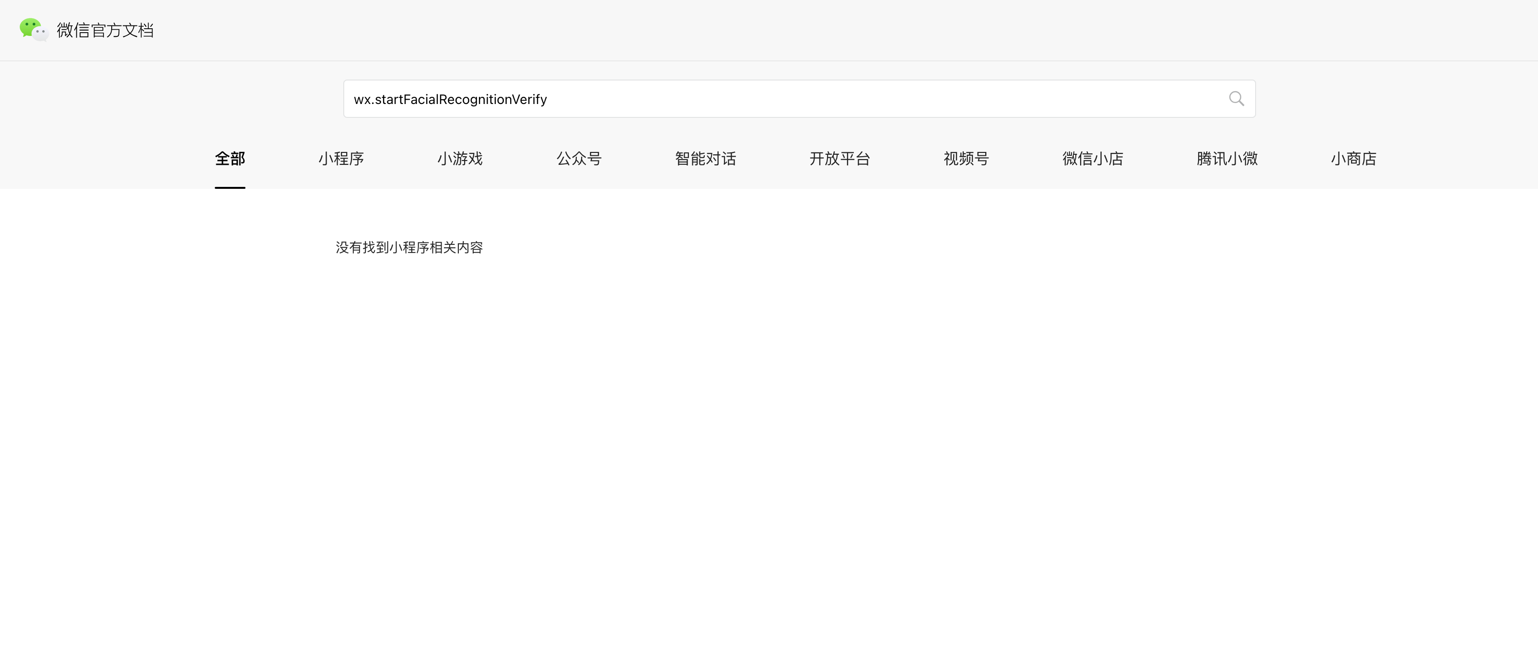The height and width of the screenshot is (669, 1538).
Task: Select the 视频号 tab
Action: 966,159
